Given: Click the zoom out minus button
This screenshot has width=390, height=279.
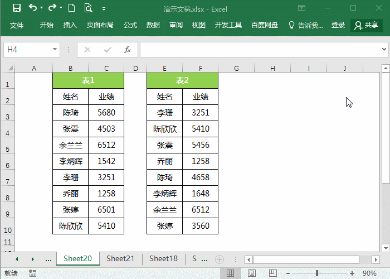Looking at the screenshot, I should (288, 273).
